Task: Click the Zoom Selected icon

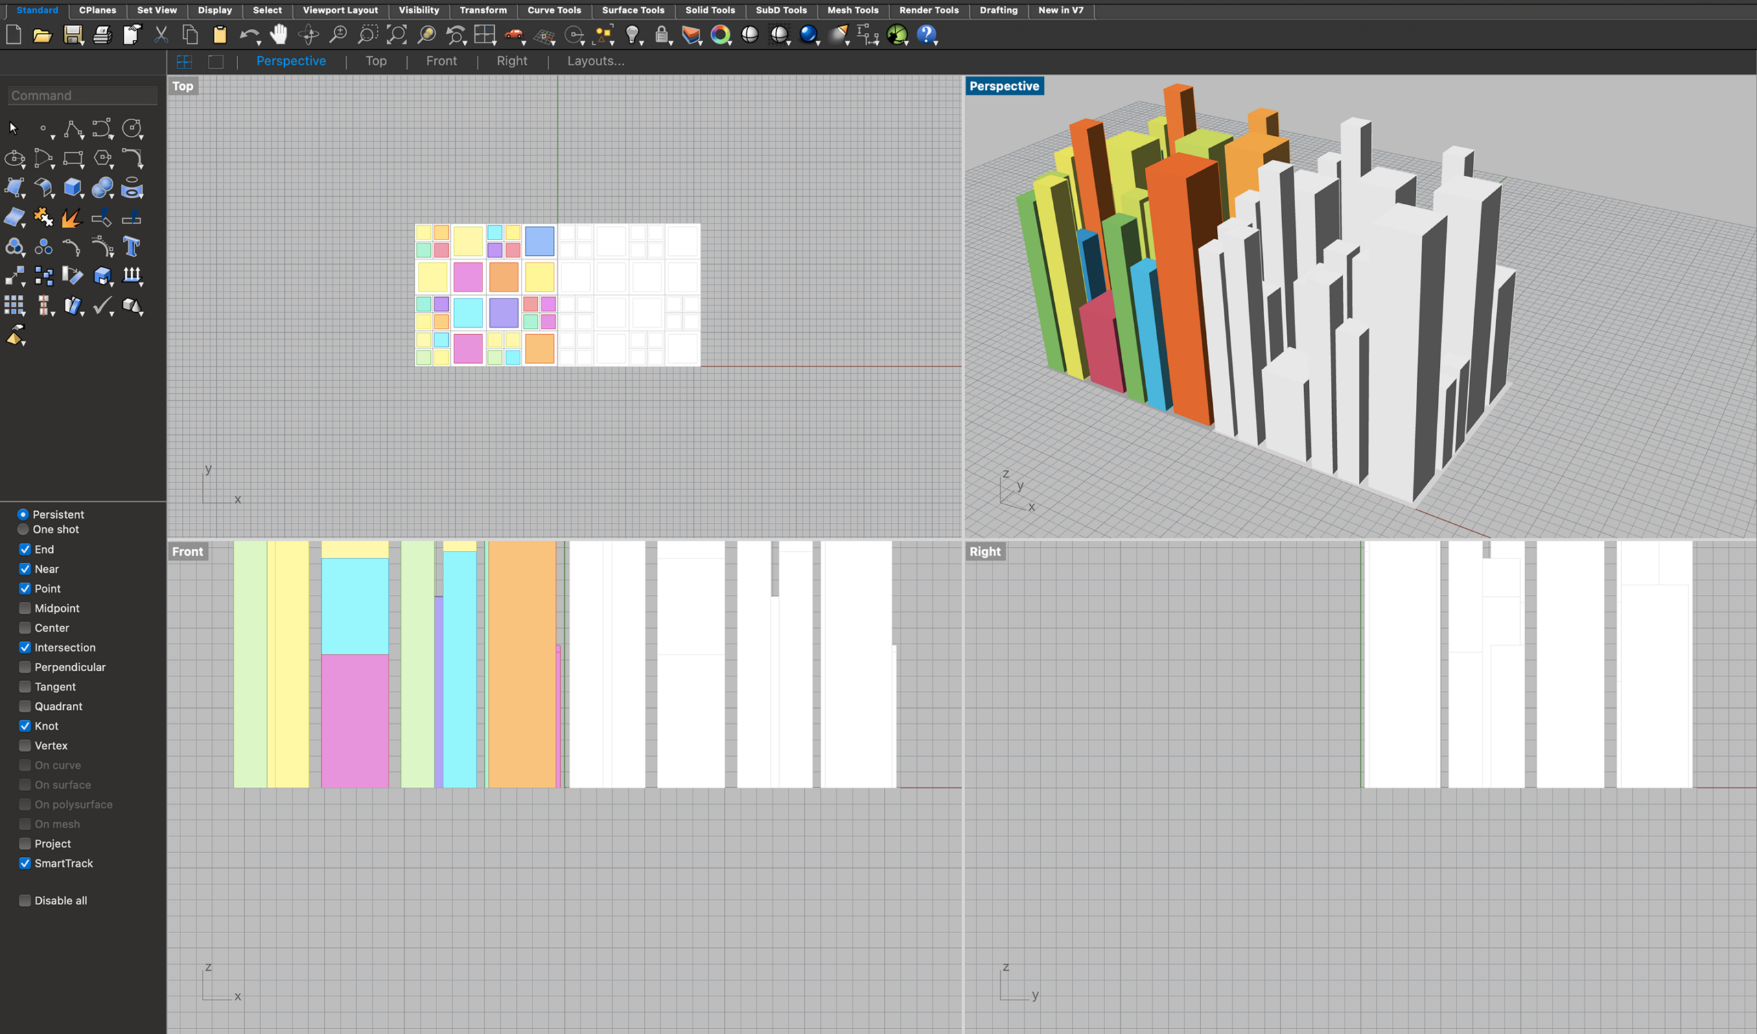Action: click(x=426, y=34)
